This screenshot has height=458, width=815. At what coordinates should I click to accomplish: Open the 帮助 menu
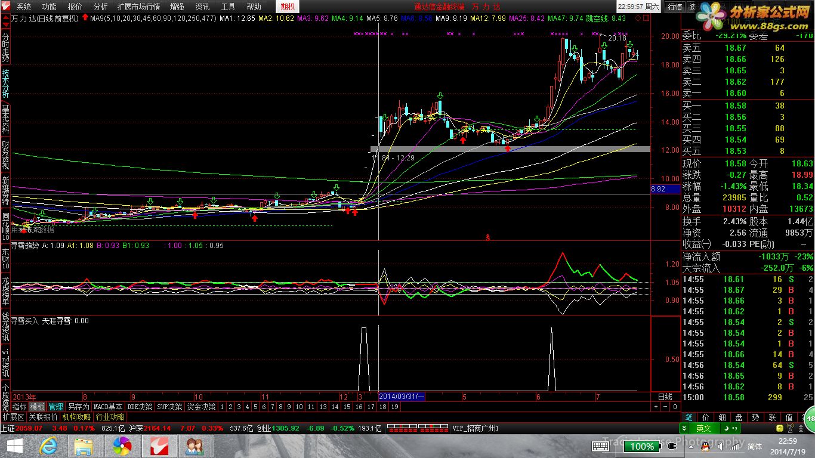point(254,7)
